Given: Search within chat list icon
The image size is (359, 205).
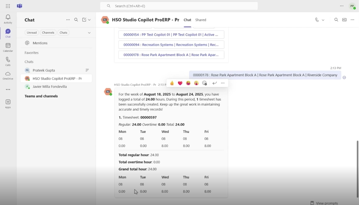Looking at the screenshot, I should (x=76, y=20).
